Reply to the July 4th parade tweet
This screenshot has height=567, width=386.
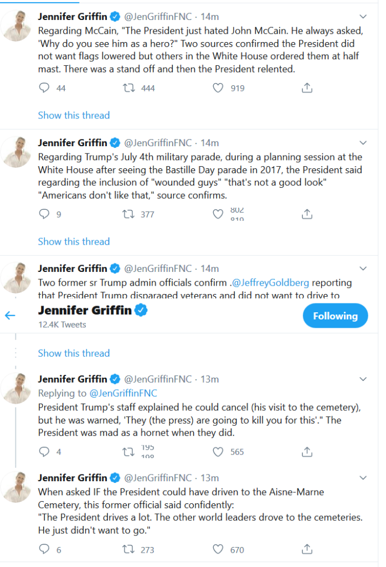point(44,214)
